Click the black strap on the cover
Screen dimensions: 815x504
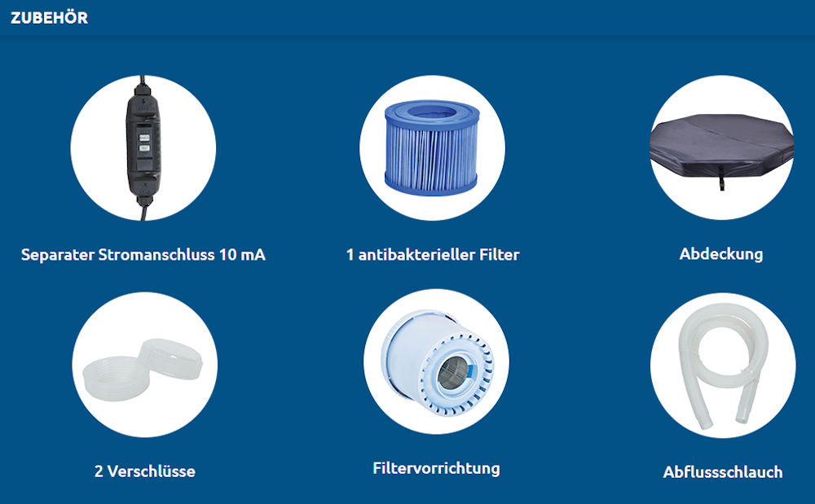[x=721, y=177]
